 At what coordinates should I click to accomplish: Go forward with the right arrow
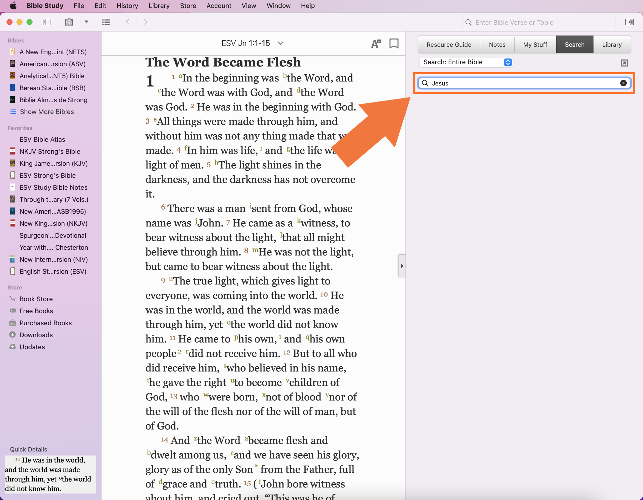[145, 22]
